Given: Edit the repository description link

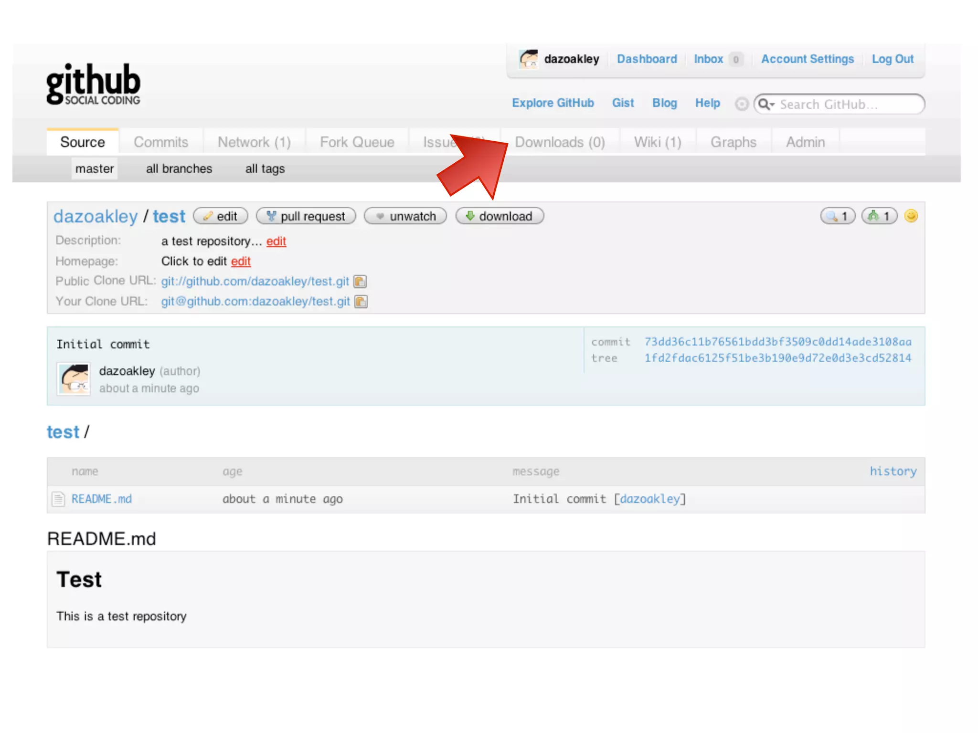Looking at the screenshot, I should tap(276, 241).
